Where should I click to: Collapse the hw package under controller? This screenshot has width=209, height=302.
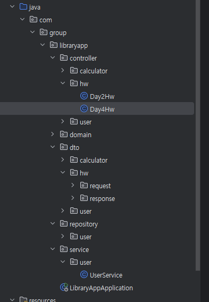coord(63,83)
